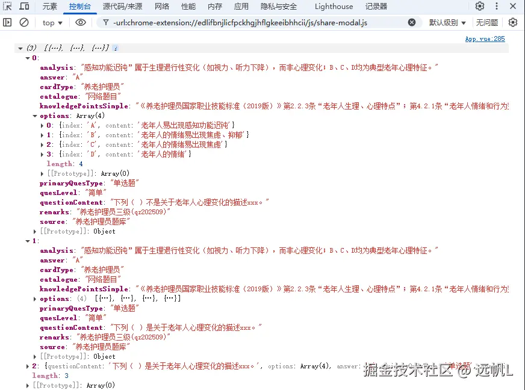Screen dimensions: 525x390
Task: Open DevTools settings gear in tab bar
Action: 480,6
